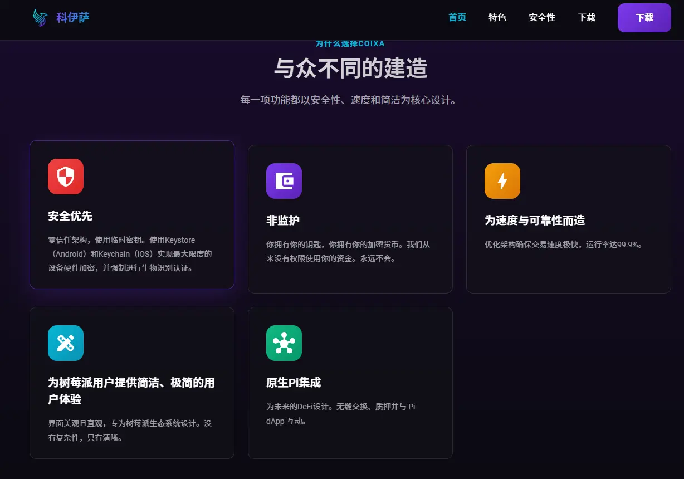Click the 你拥有你的钥匙 description paragraph
This screenshot has height=479, width=684.
(x=348, y=251)
